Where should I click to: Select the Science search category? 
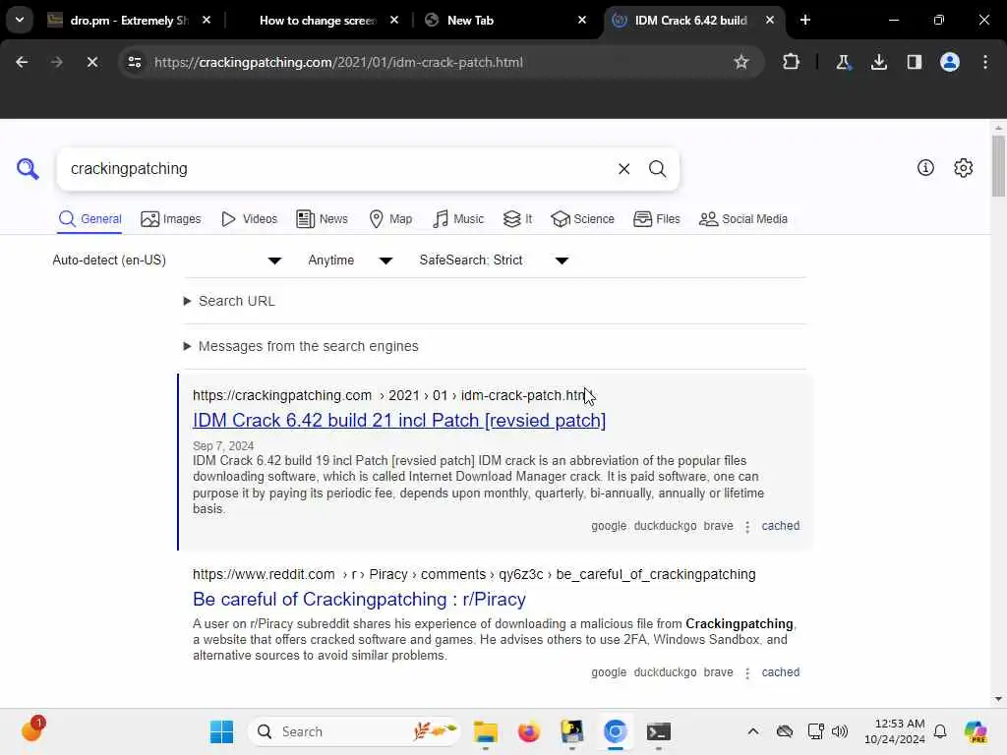pos(582,219)
